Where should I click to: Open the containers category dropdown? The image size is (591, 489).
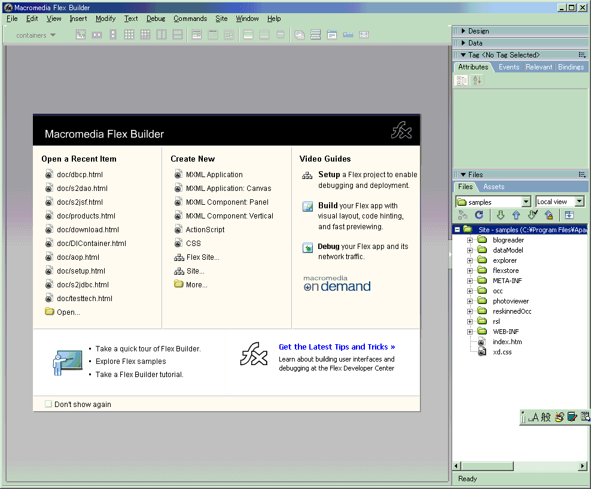[x=36, y=35]
